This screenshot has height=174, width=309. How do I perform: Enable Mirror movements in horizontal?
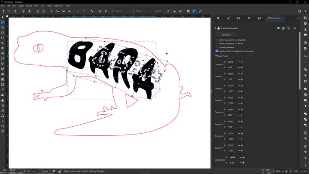[217, 40]
